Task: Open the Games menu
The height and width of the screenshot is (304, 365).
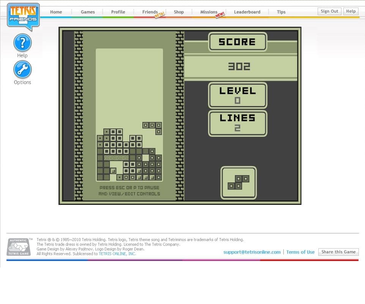Action: 88,12
